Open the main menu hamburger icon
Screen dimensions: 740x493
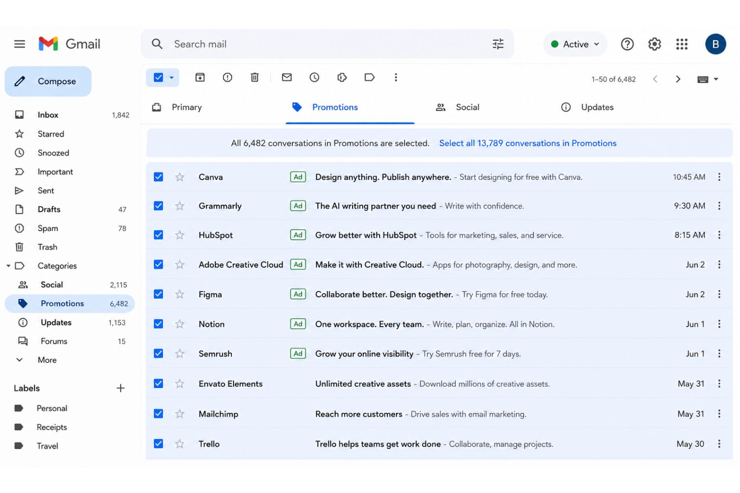(x=19, y=44)
